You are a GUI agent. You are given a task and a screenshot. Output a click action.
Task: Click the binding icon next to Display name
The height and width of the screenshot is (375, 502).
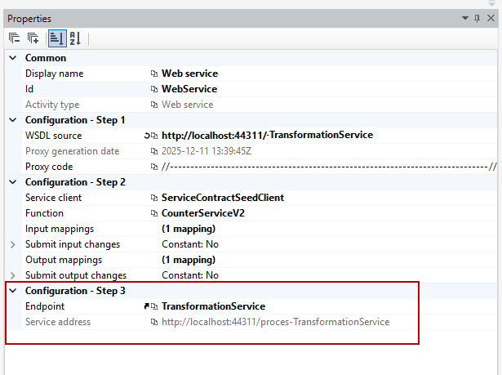154,74
